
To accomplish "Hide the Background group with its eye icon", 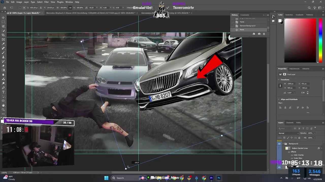I will pyautogui.click(x=279, y=144).
